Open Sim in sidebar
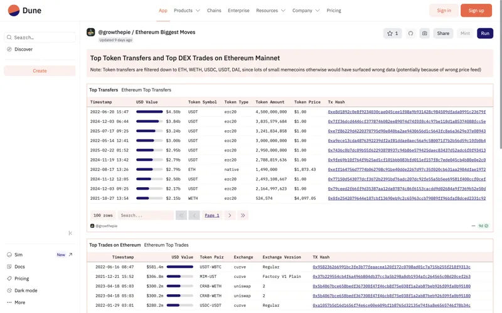 [x=19, y=255]
